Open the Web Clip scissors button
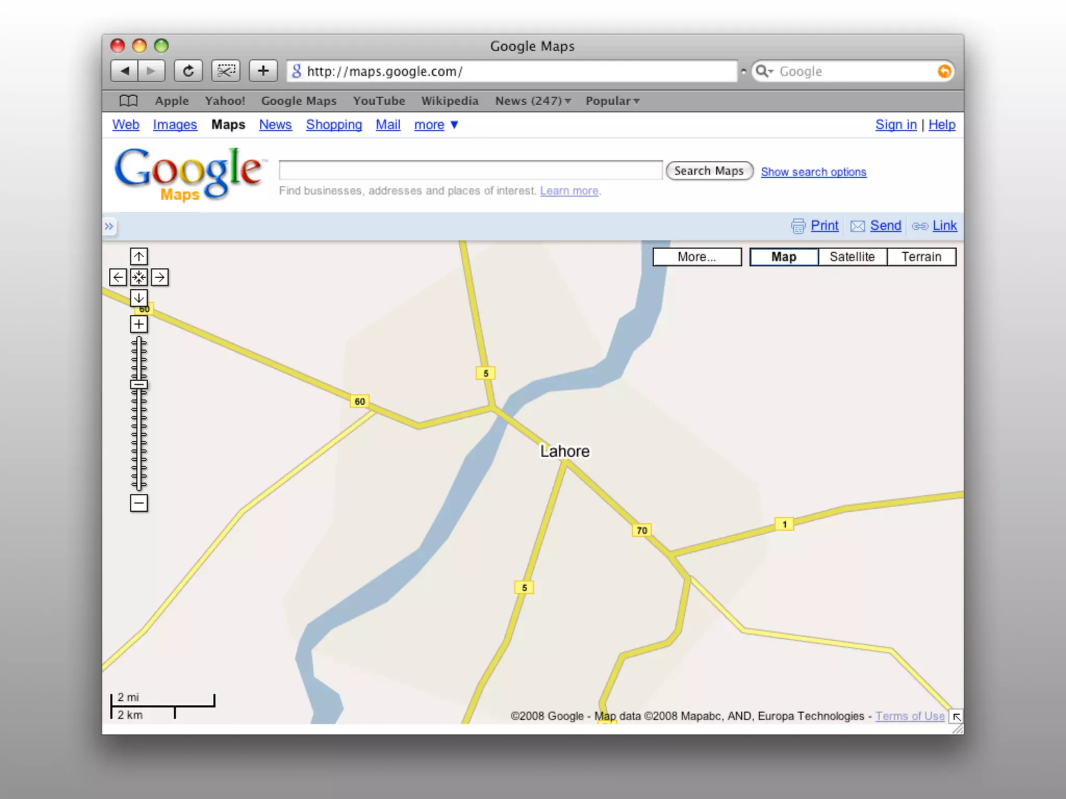Image resolution: width=1066 pixels, height=799 pixels. (226, 71)
